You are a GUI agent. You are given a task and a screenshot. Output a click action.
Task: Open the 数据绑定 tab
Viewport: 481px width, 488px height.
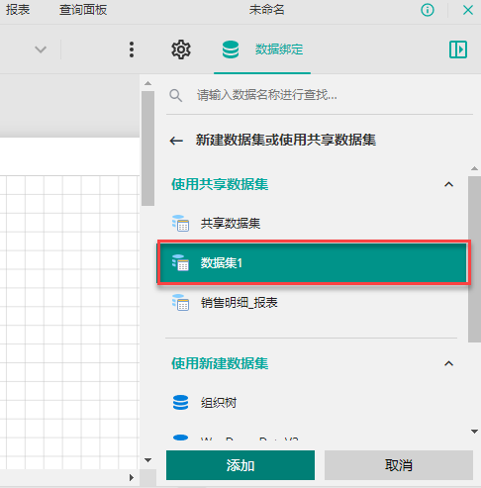[262, 49]
